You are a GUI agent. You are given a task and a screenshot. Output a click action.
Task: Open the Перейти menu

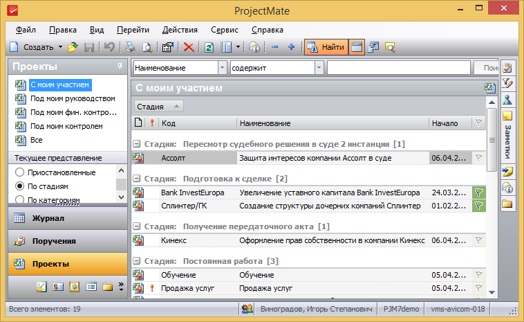pyautogui.click(x=133, y=30)
